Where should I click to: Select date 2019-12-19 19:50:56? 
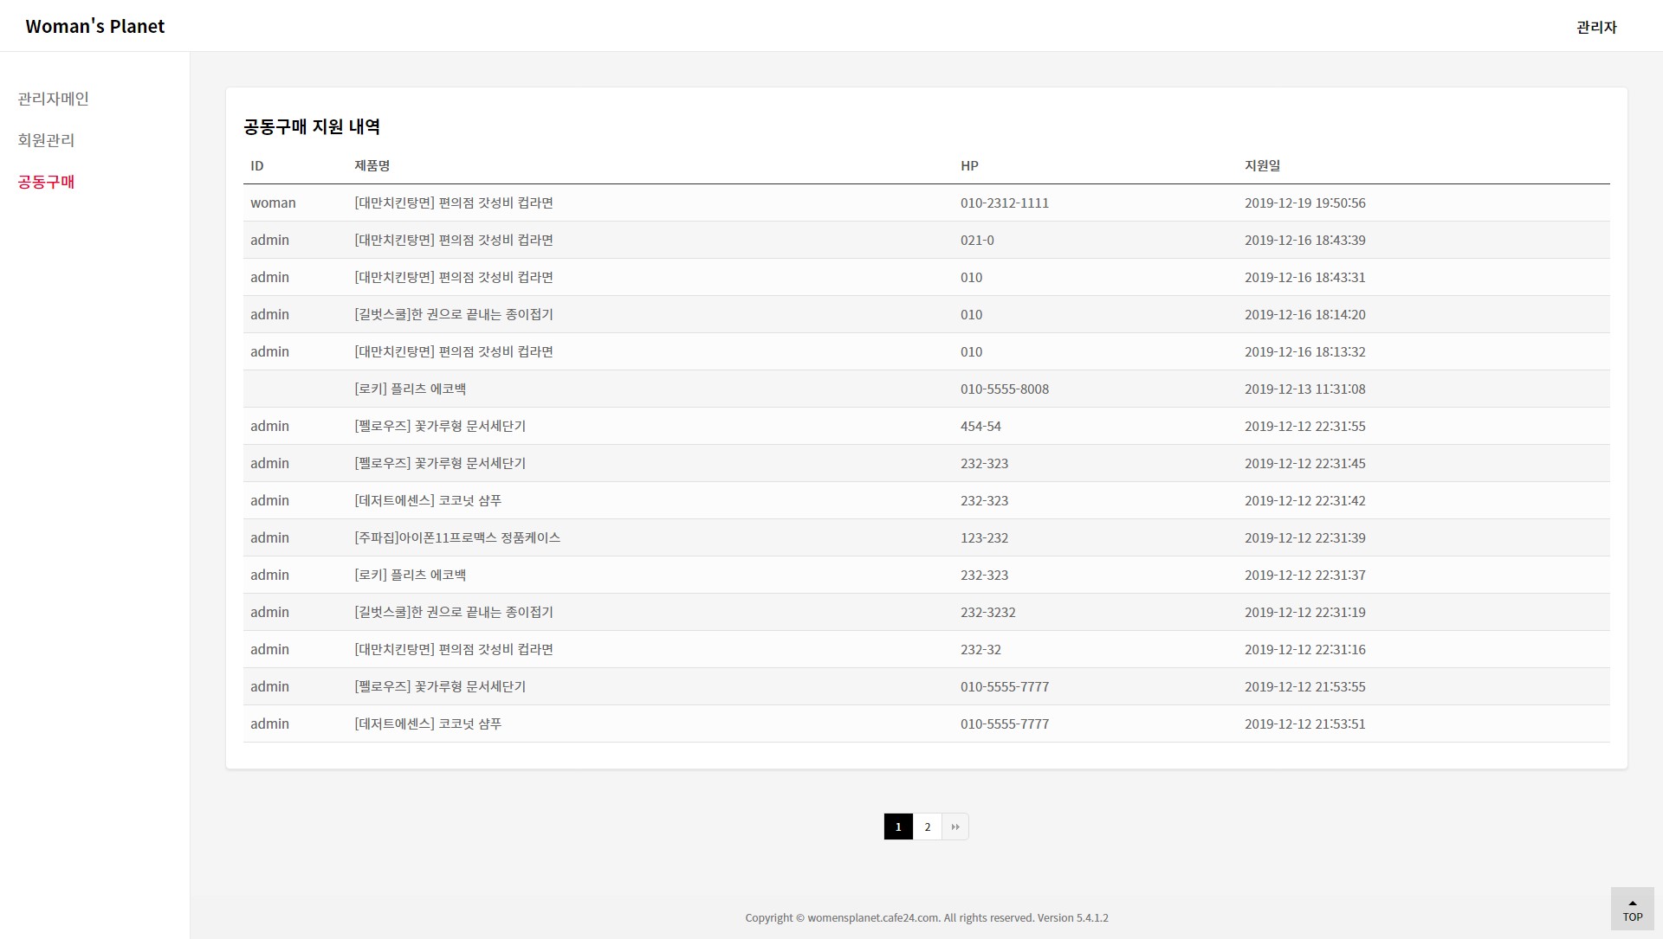1305,203
